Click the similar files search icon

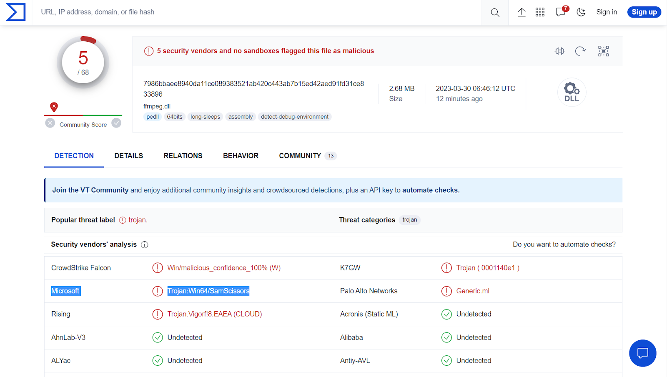[559, 51]
